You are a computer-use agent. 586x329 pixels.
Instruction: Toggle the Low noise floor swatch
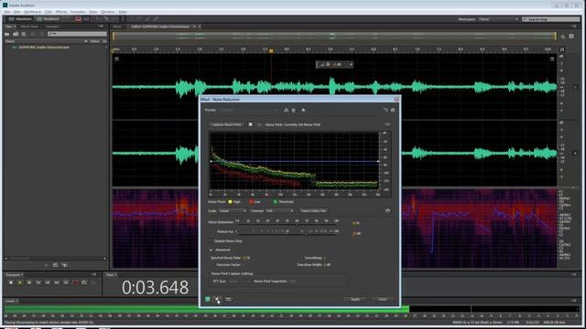click(251, 202)
